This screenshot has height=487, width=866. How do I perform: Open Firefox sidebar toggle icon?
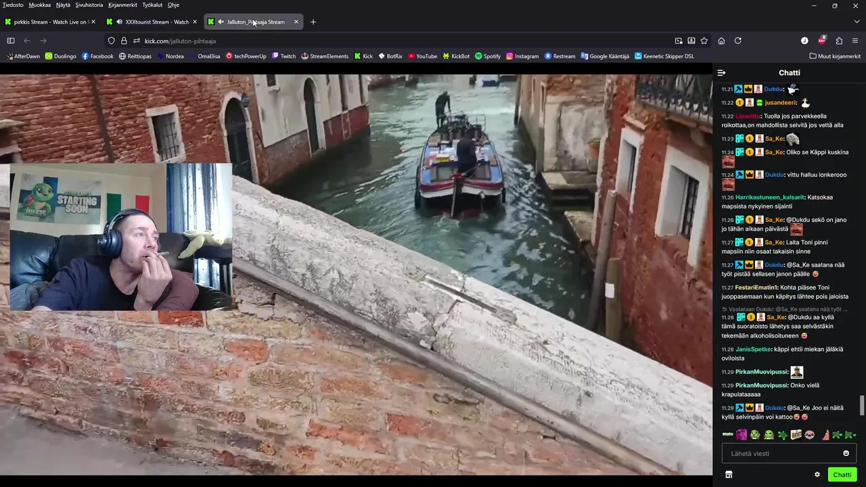[x=11, y=41]
